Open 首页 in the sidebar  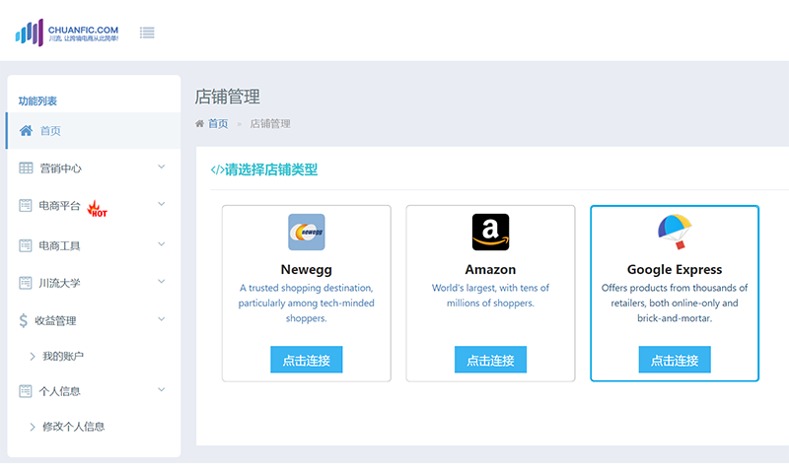click(x=94, y=131)
